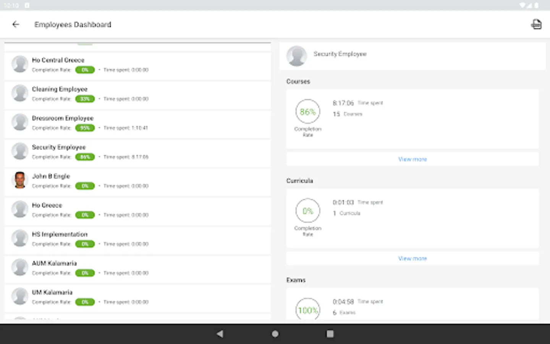Viewport: 550px width, 344px height.
Task: Tap the 86% Completion Rate circle for Courses
Action: (308, 111)
